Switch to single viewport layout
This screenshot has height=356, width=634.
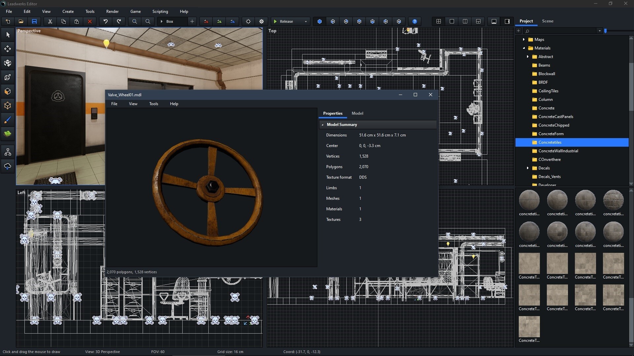coord(452,21)
